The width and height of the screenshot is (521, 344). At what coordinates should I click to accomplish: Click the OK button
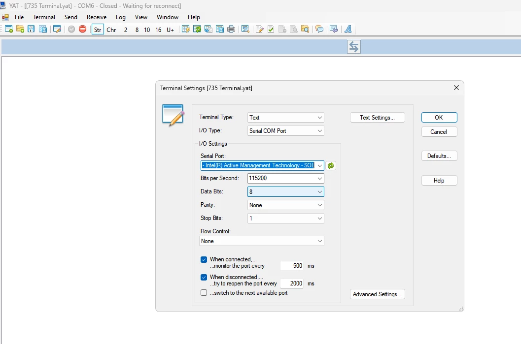[x=439, y=118]
